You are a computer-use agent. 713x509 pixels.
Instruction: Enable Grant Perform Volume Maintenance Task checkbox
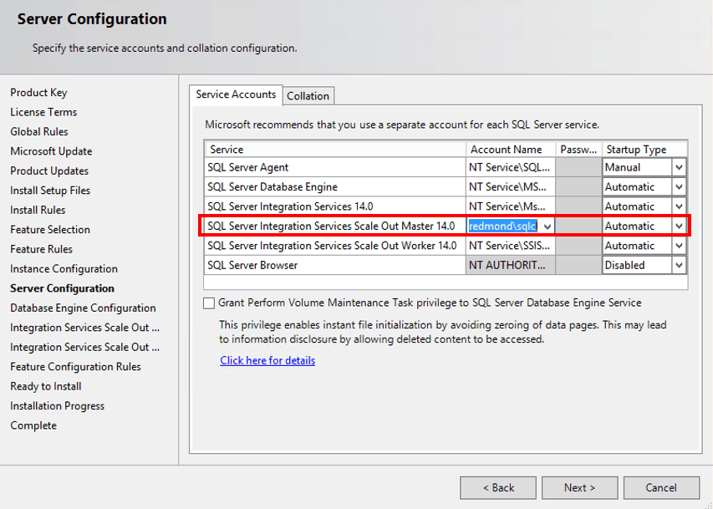click(209, 303)
